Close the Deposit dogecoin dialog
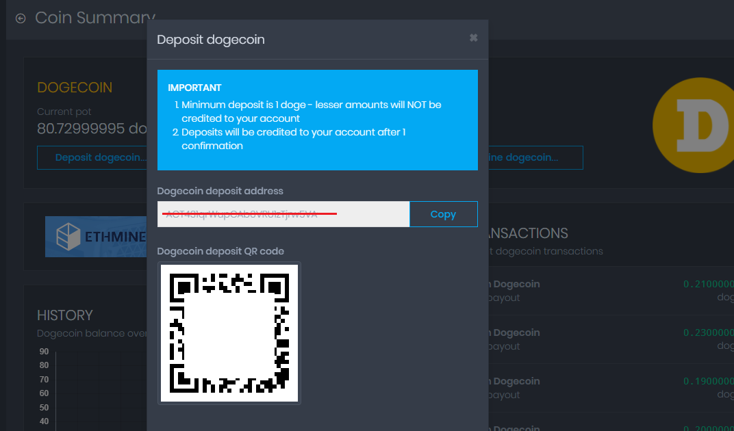 (x=473, y=38)
